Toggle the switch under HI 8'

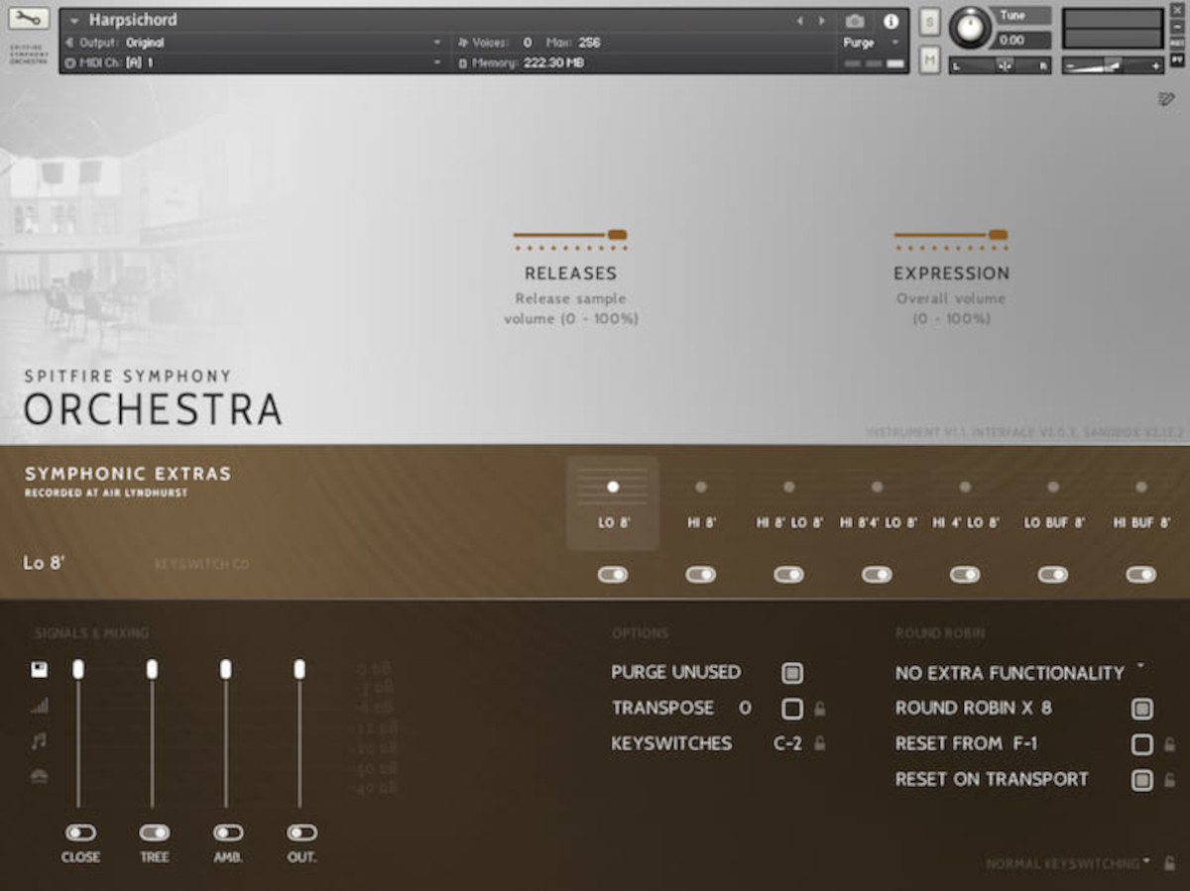pos(701,575)
